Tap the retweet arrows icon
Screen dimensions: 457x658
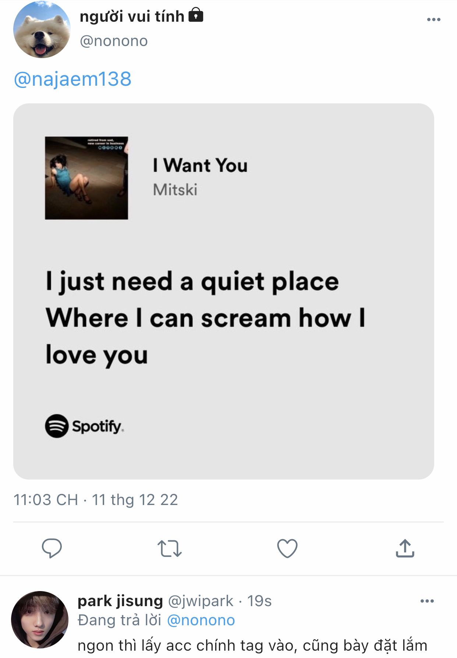coord(169,548)
